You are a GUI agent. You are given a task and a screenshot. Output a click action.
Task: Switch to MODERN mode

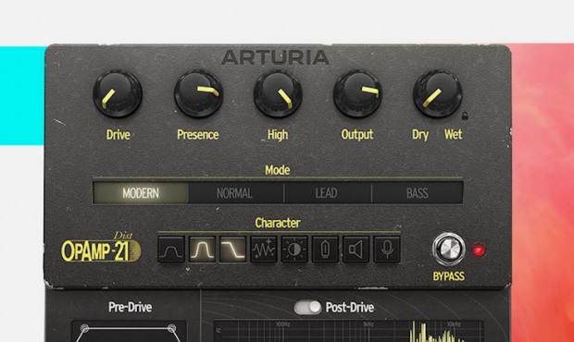coord(141,193)
